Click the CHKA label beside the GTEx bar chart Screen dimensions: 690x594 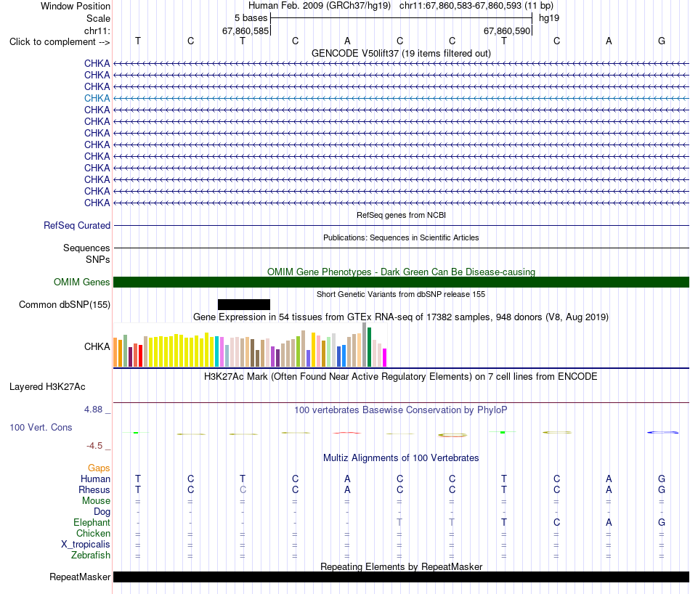tap(97, 346)
